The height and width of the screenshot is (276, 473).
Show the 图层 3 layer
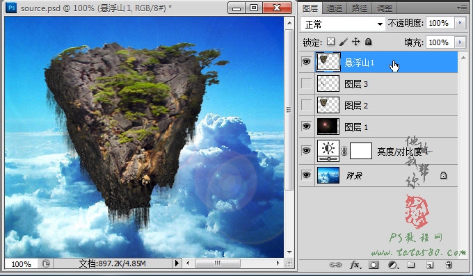click(307, 83)
